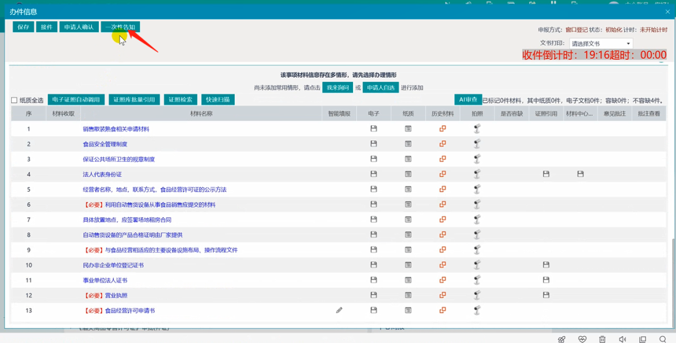Open the 食品安全管理制度 material link
The image size is (676, 343).
tap(105, 144)
